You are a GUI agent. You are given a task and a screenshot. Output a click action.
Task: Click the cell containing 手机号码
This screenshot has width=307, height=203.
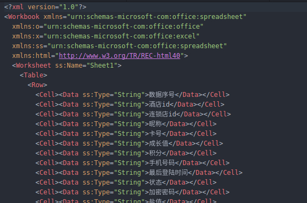click(132, 163)
